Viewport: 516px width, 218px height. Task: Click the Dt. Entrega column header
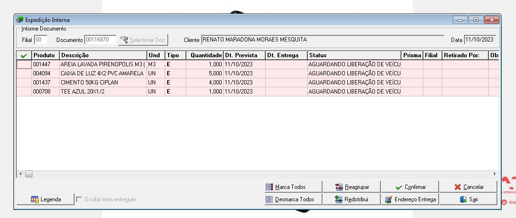pos(286,55)
